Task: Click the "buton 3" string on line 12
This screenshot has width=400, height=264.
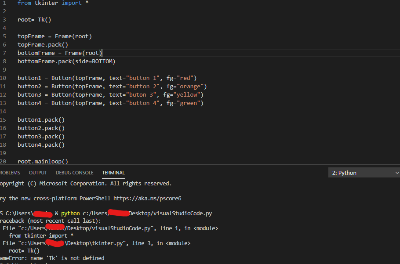Action: [141, 95]
